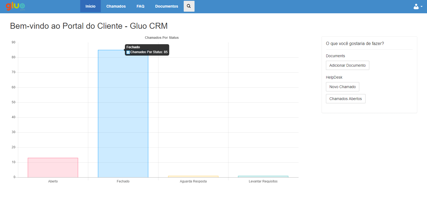The width and height of the screenshot is (427, 199).
Task: Select the blue Fechado bar
Action: (123, 114)
